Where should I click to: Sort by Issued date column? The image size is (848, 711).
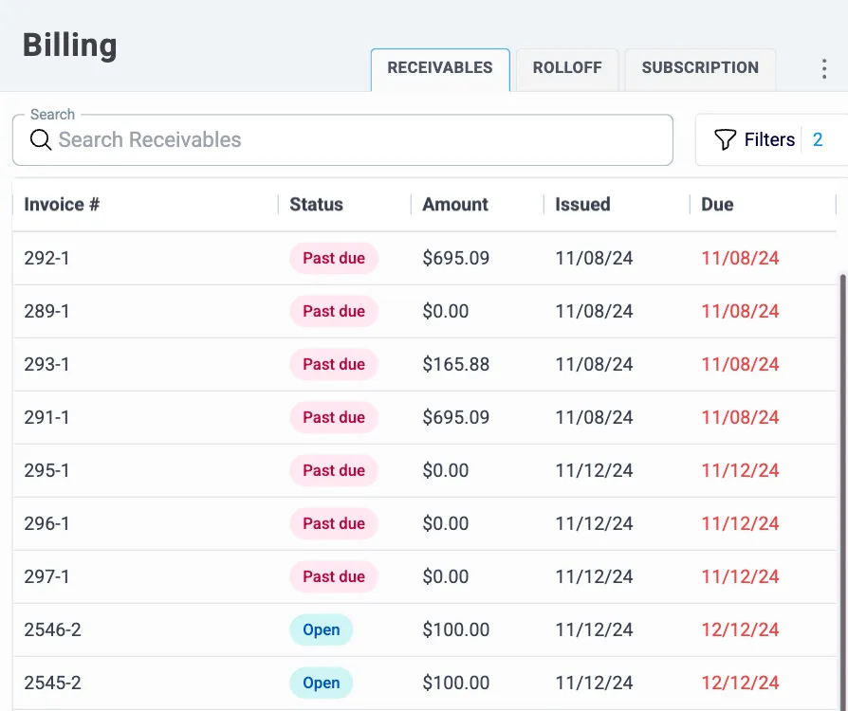tap(582, 205)
